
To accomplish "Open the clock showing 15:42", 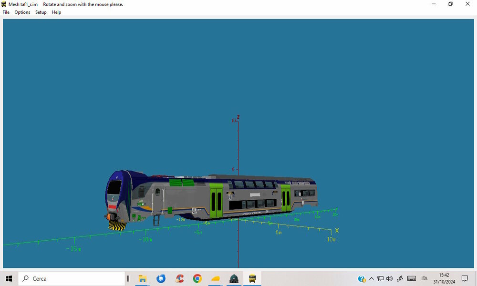I will pyautogui.click(x=444, y=278).
